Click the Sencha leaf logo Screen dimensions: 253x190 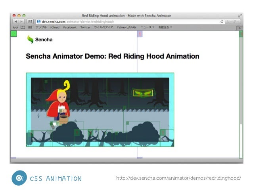coord(30,39)
